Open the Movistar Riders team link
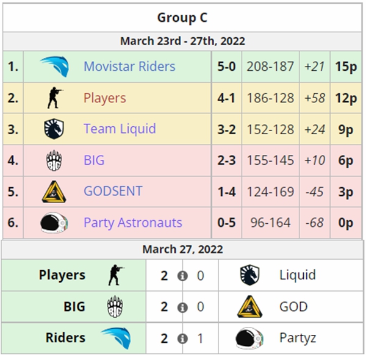This screenshot has height=355, width=366. tap(129, 66)
